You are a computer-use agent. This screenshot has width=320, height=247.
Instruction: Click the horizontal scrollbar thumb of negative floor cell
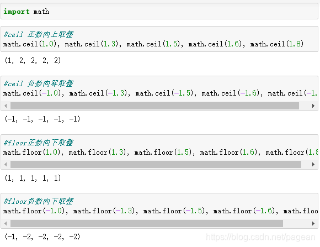pyautogui.click(x=147, y=223)
